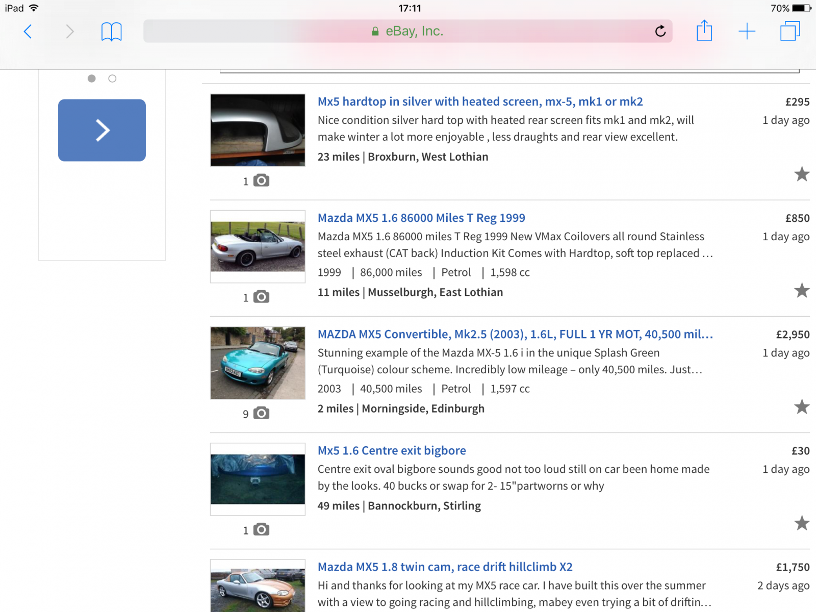Click the '1,598 cc' engine size text
This screenshot has width=816, height=612.
click(510, 272)
